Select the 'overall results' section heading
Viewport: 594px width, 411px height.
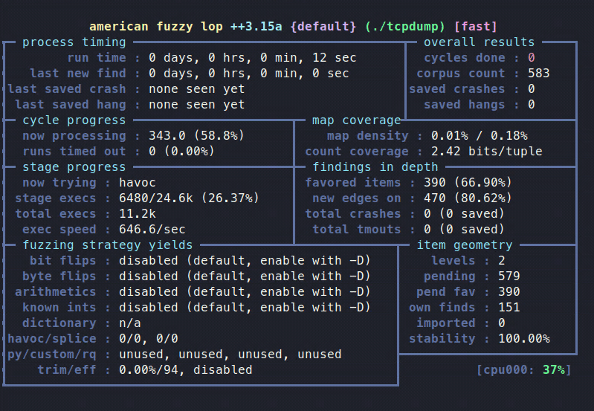click(479, 42)
